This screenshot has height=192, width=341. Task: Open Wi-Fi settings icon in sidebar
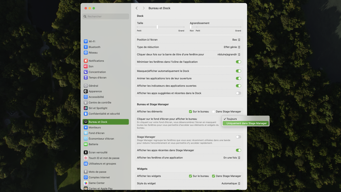86,41
